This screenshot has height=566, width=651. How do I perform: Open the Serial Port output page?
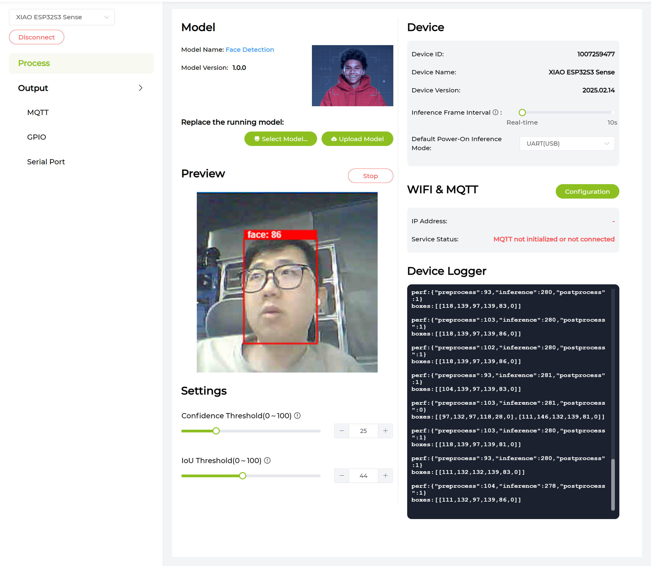(46, 162)
